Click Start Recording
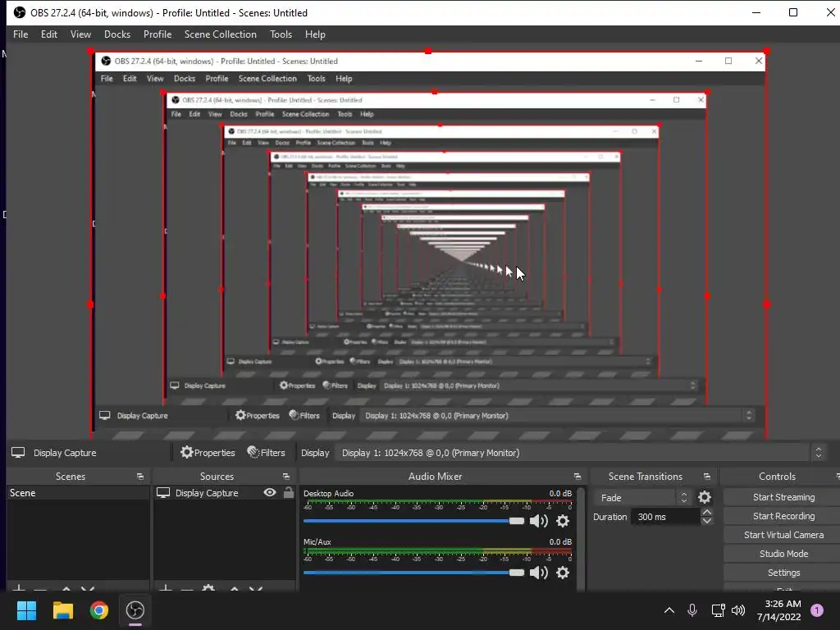 pos(783,516)
